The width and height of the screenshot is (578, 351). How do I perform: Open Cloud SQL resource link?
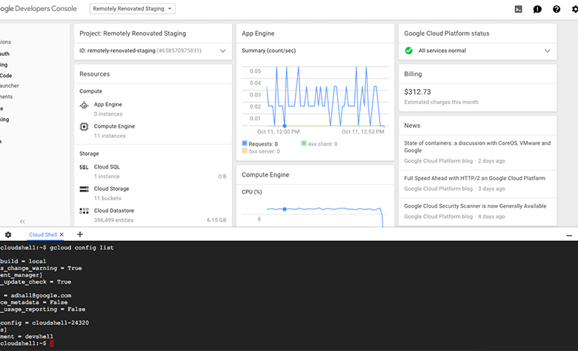pyautogui.click(x=107, y=167)
